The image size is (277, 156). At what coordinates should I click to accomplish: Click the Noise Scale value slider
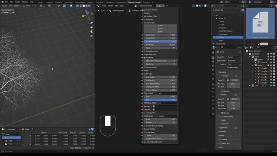pyautogui.click(x=160, y=35)
